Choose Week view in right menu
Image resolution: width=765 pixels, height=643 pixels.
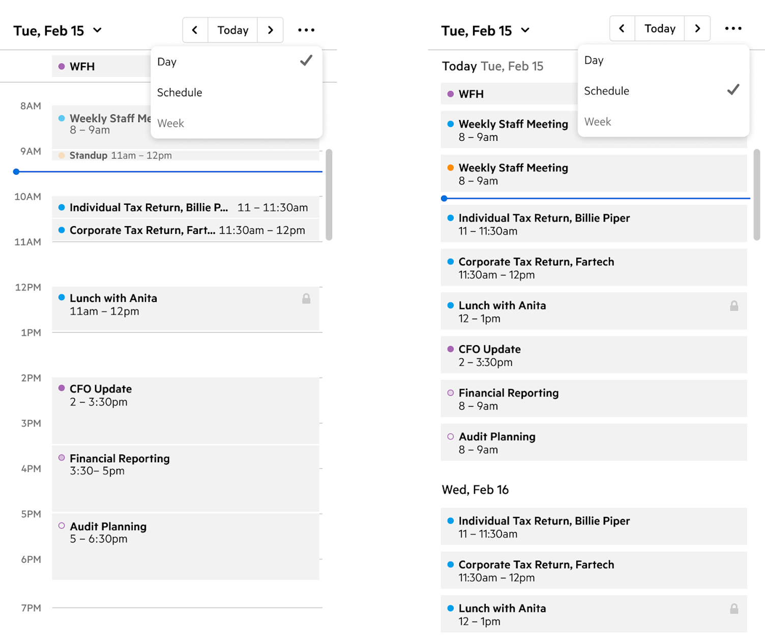click(x=663, y=122)
